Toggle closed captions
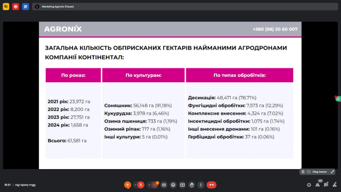The height and width of the screenshot is (192, 341). point(164,185)
